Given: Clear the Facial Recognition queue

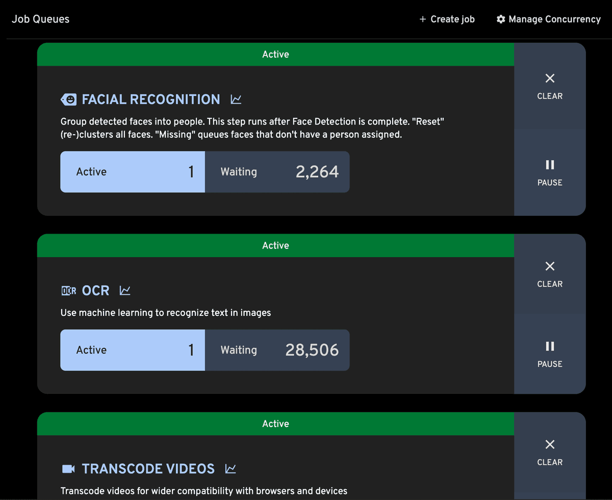Looking at the screenshot, I should coord(549,86).
